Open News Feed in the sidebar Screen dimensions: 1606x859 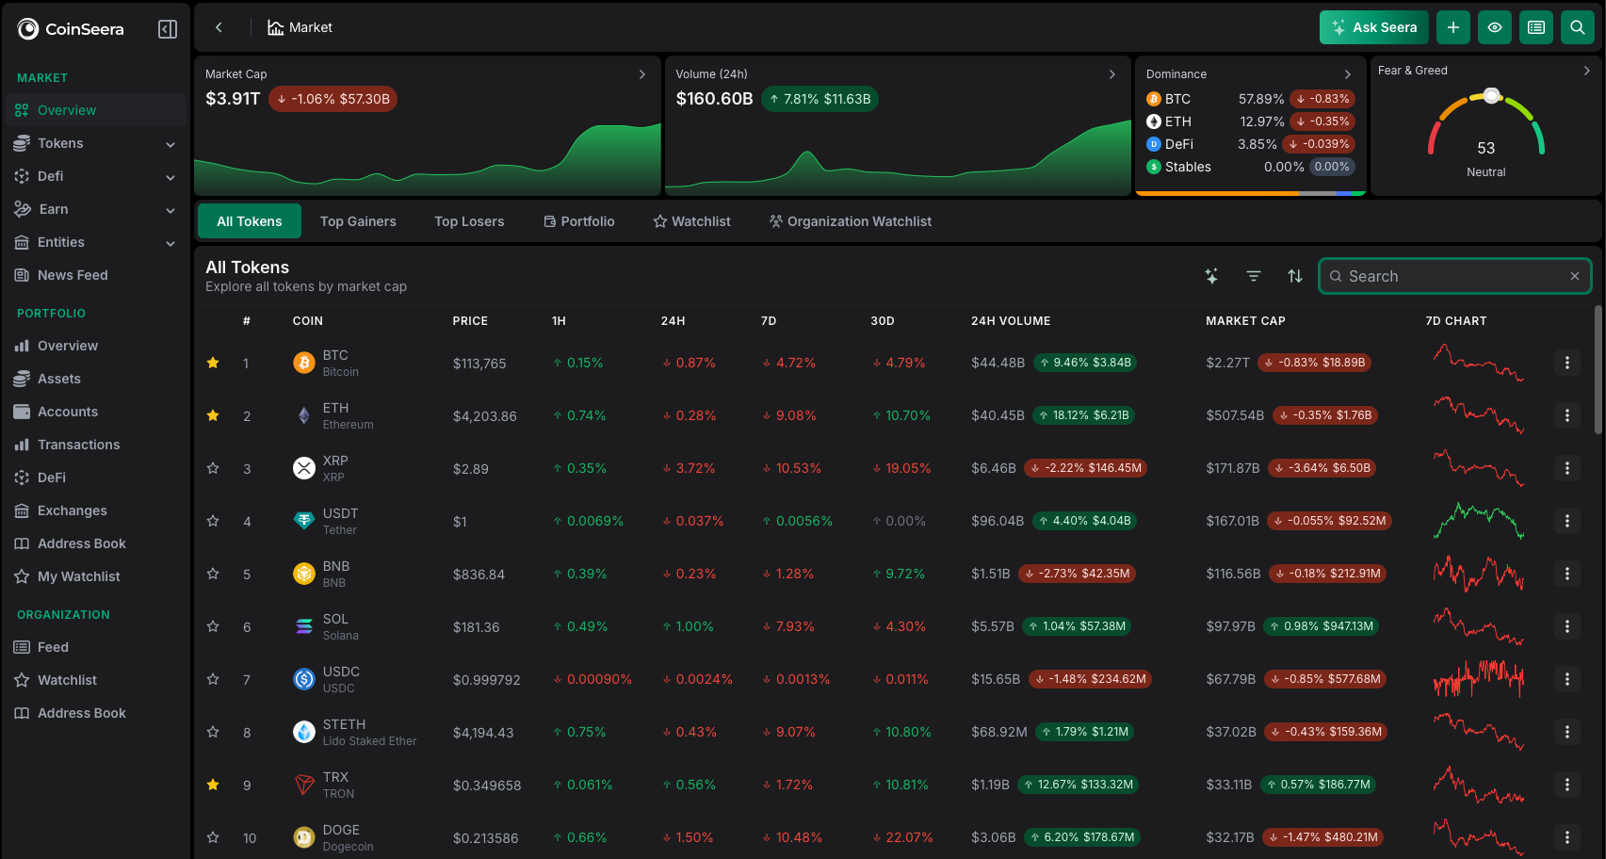(95, 275)
